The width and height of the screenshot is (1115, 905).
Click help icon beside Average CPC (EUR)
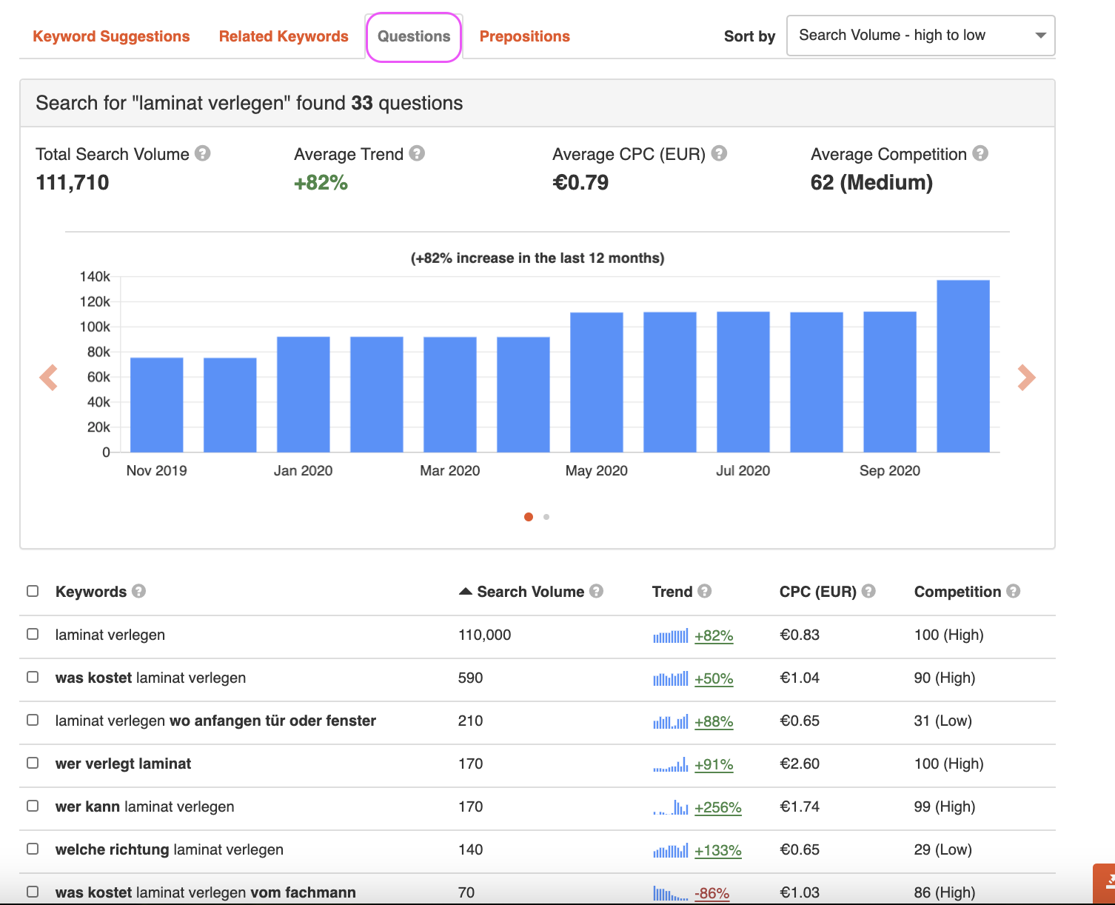pos(719,153)
